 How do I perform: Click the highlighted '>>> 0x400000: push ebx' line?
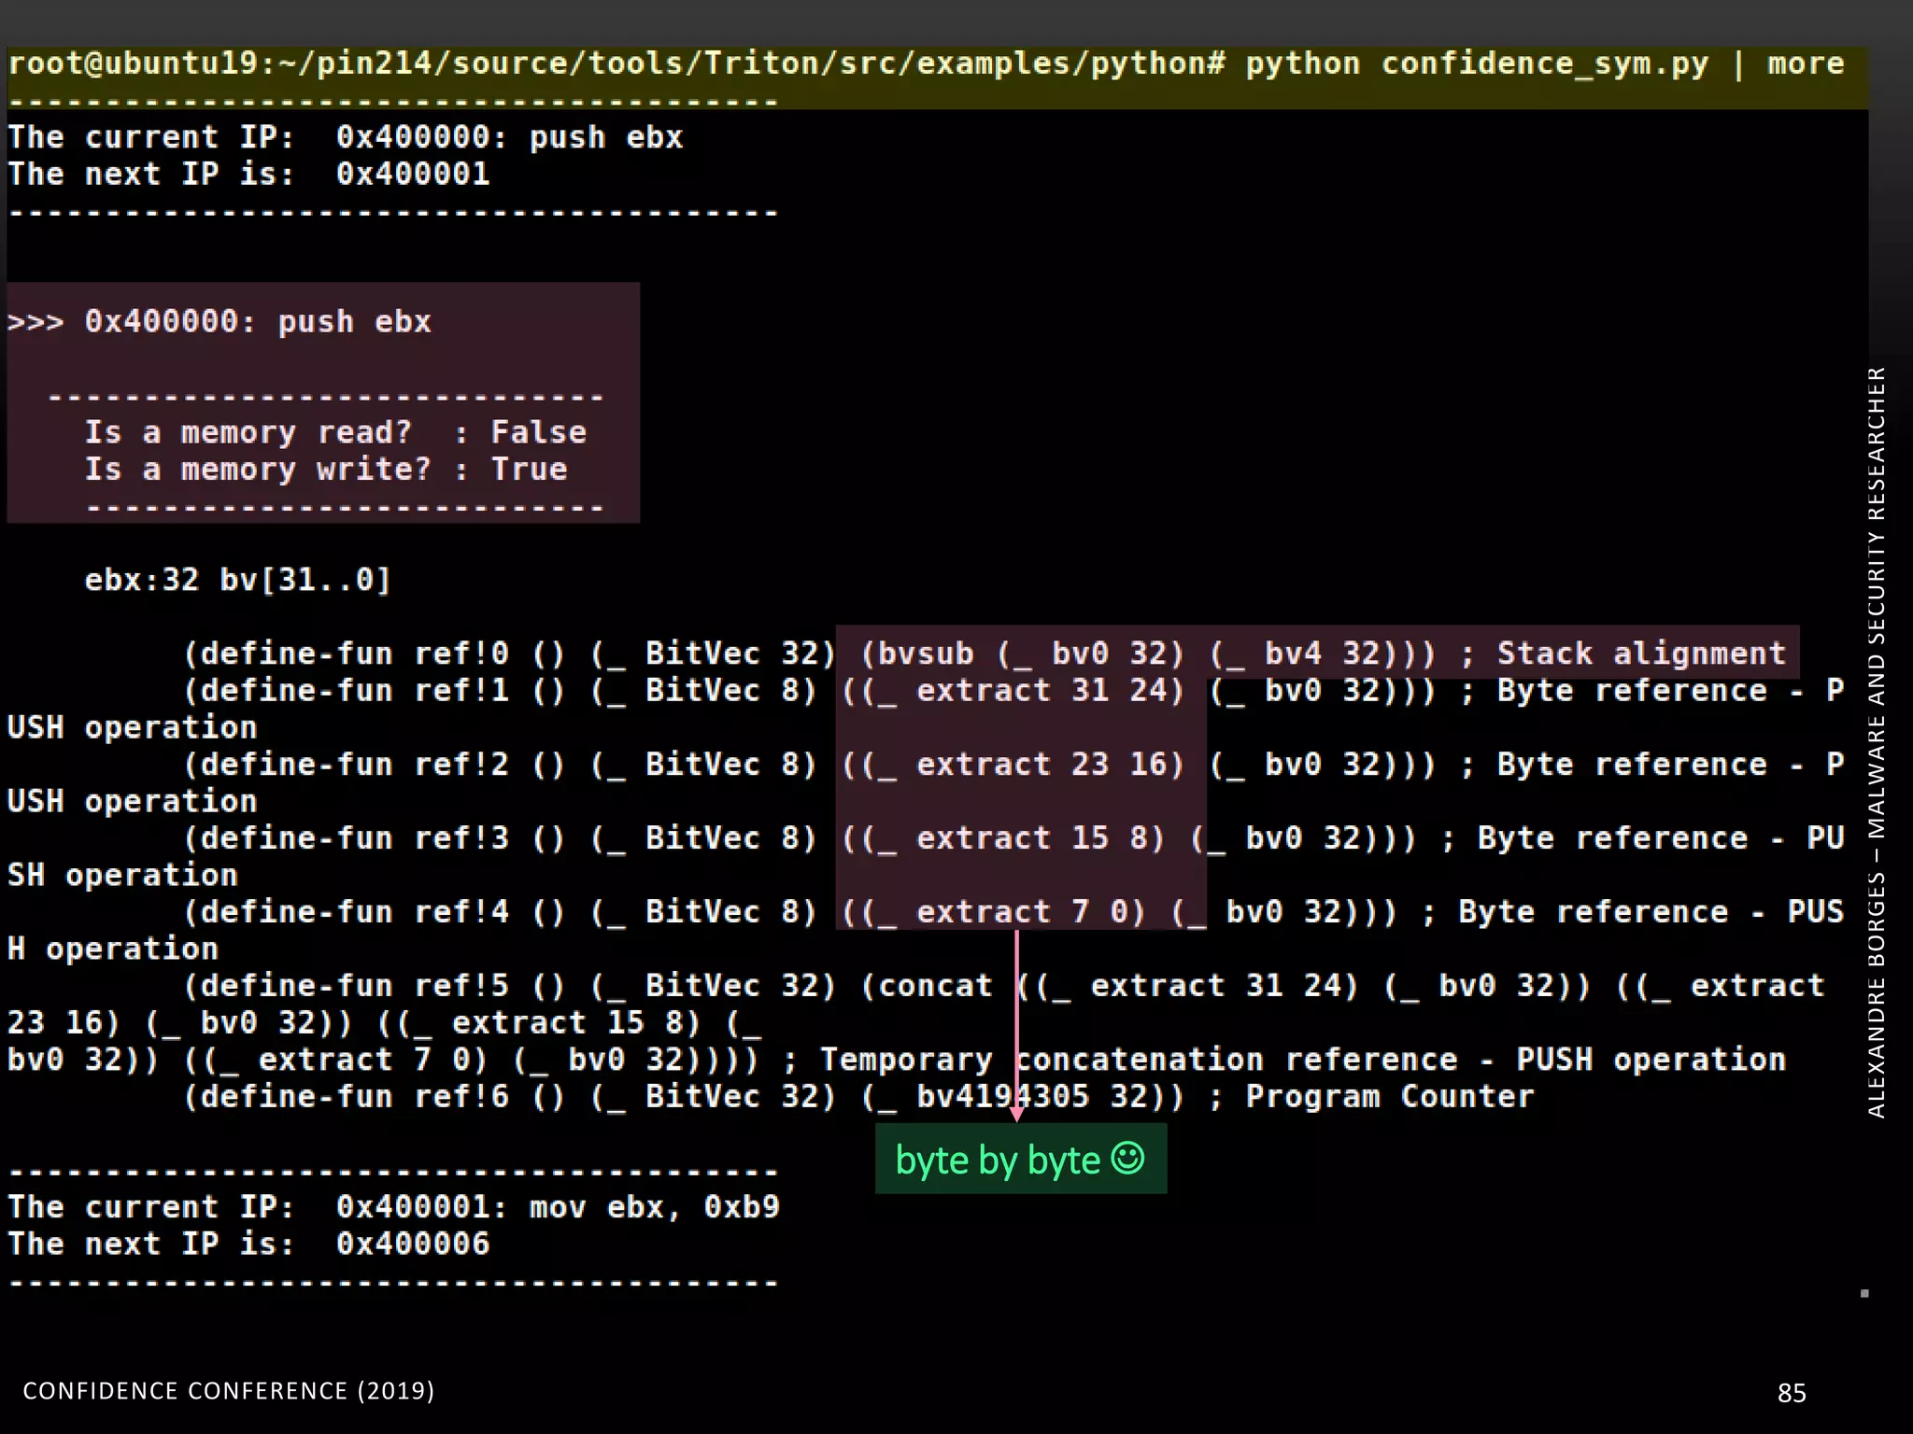(x=220, y=321)
